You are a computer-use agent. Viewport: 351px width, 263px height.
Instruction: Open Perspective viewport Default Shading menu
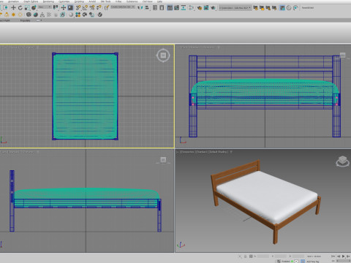pyautogui.click(x=218, y=152)
